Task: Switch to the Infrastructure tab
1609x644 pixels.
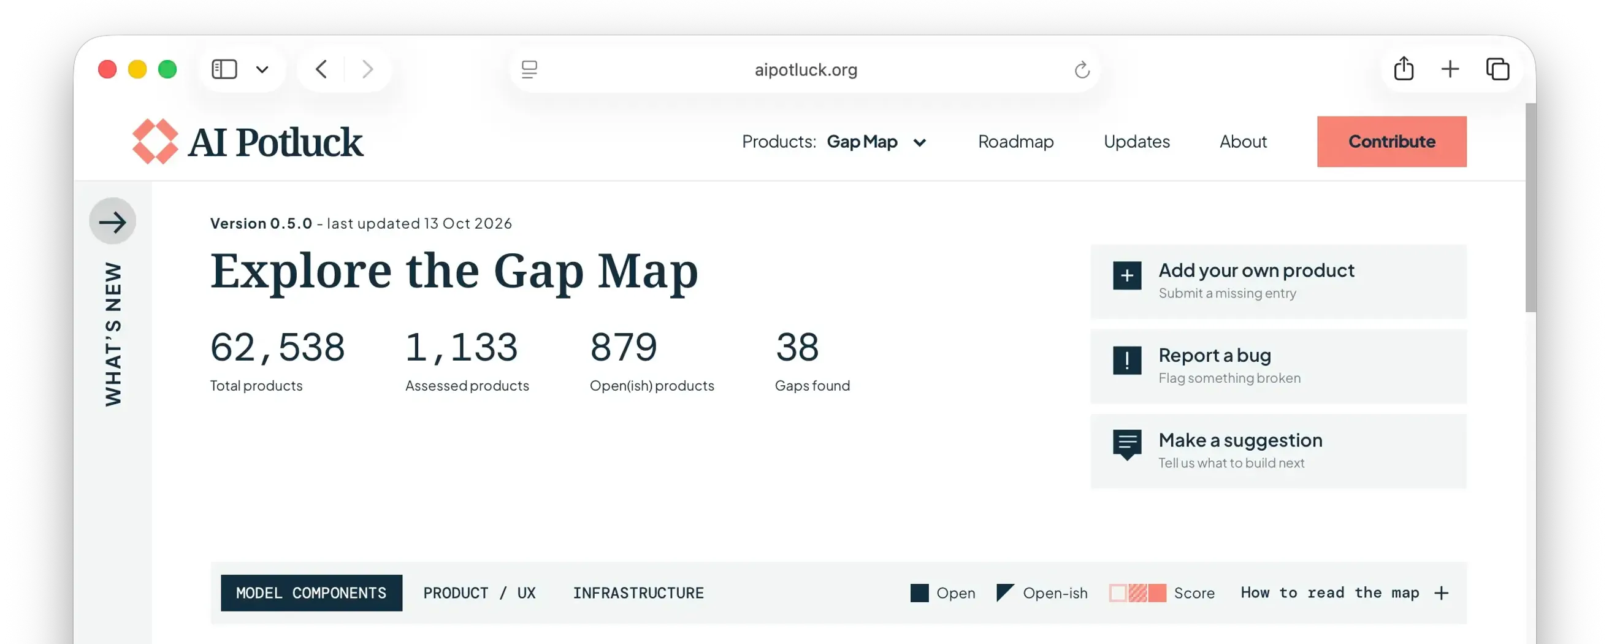Action: point(638,592)
